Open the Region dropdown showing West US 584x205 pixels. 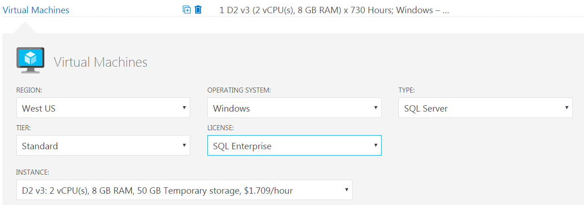tap(103, 108)
